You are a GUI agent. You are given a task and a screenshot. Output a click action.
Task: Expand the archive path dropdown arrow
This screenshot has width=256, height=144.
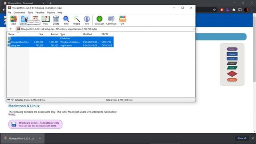[194, 29]
